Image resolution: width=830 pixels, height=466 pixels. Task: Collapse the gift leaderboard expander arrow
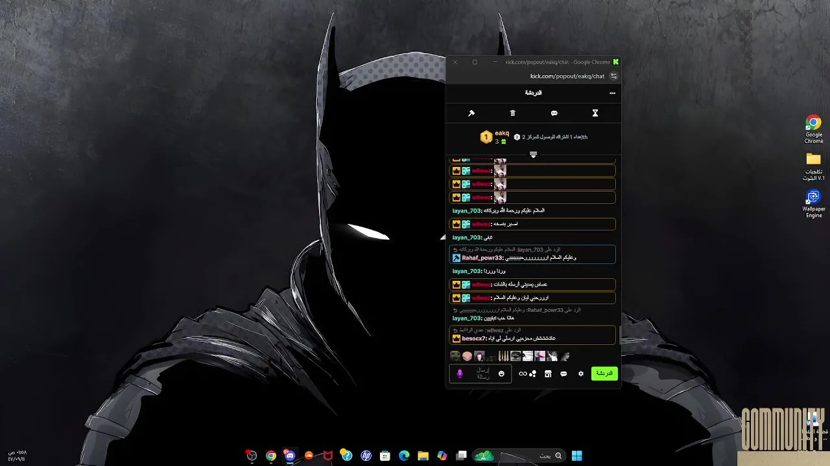533,155
